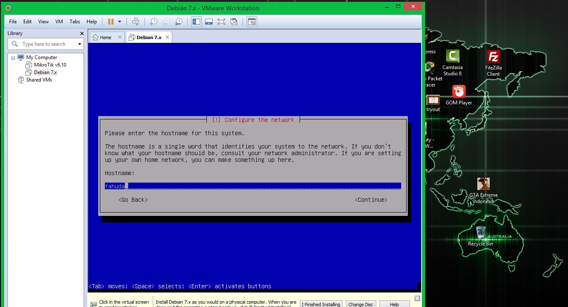The image size is (568, 307).
Task: Click the Hostname input field in the installer
Action: pos(253,186)
